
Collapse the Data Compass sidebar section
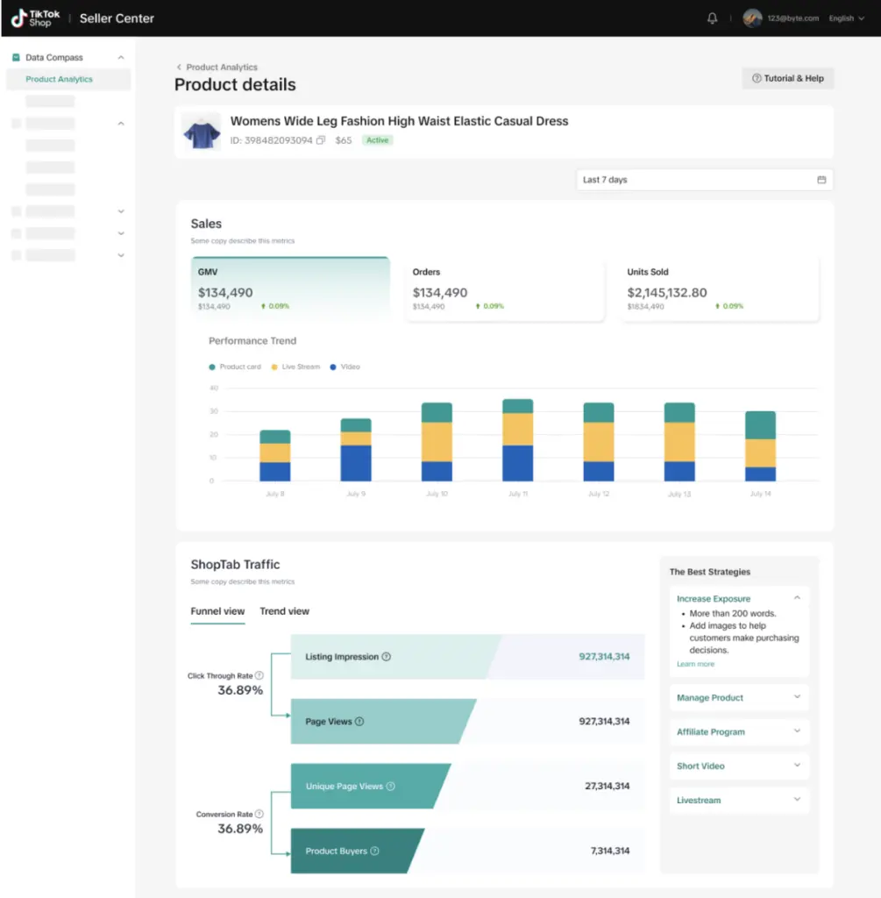coord(121,58)
